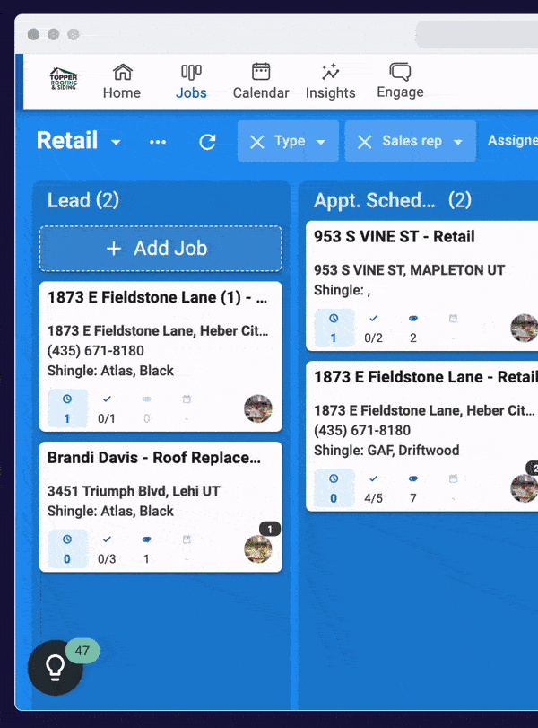This screenshot has width=538, height=728.
Task: Click assignee avatar on Brandi Davis card
Action: pos(258,548)
